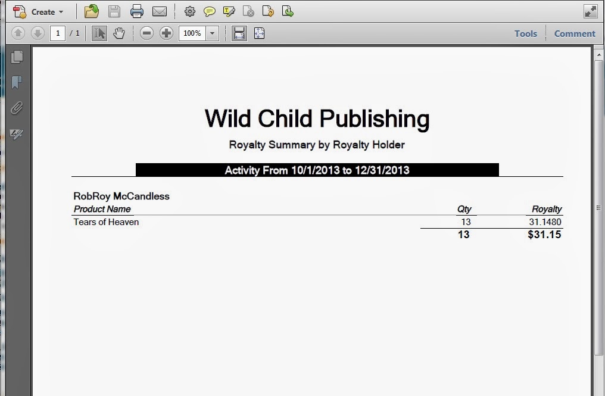The width and height of the screenshot is (605, 396).
Task: Send the file by email icon
Action: [160, 11]
